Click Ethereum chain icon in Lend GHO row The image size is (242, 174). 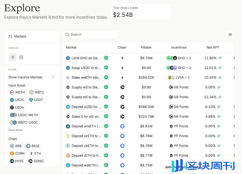coord(122,58)
